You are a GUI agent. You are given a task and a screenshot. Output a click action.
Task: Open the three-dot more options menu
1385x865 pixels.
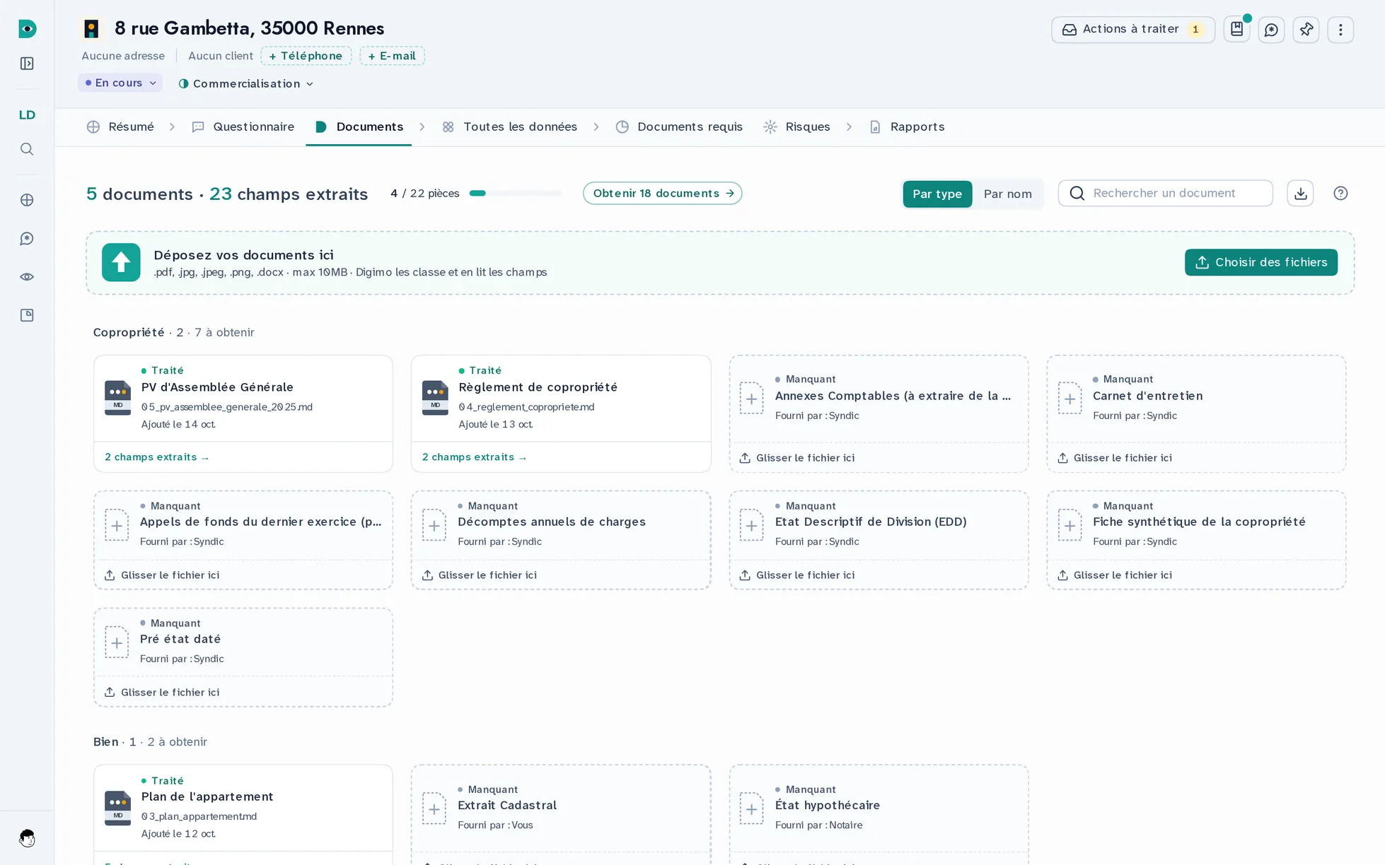pyautogui.click(x=1340, y=30)
